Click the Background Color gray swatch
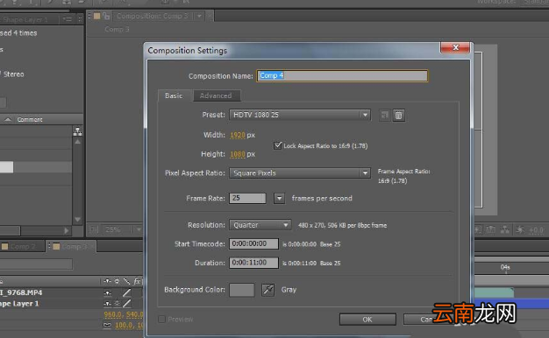This screenshot has height=338, width=549. click(x=242, y=290)
